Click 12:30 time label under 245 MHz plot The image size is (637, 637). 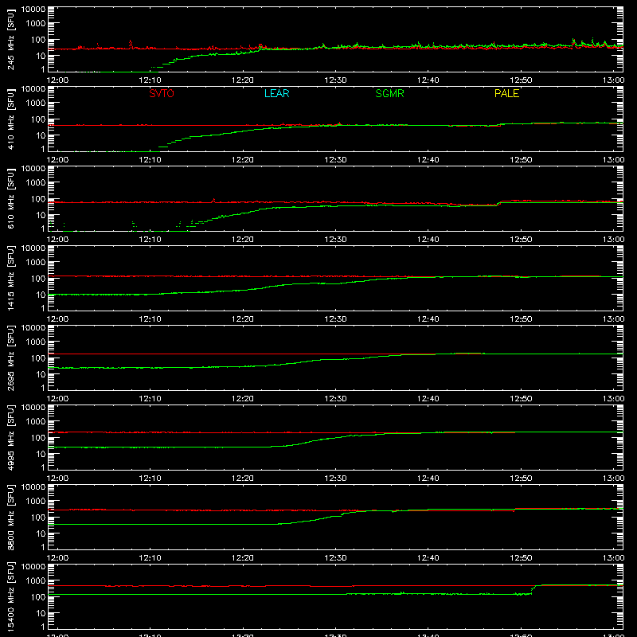click(x=335, y=80)
